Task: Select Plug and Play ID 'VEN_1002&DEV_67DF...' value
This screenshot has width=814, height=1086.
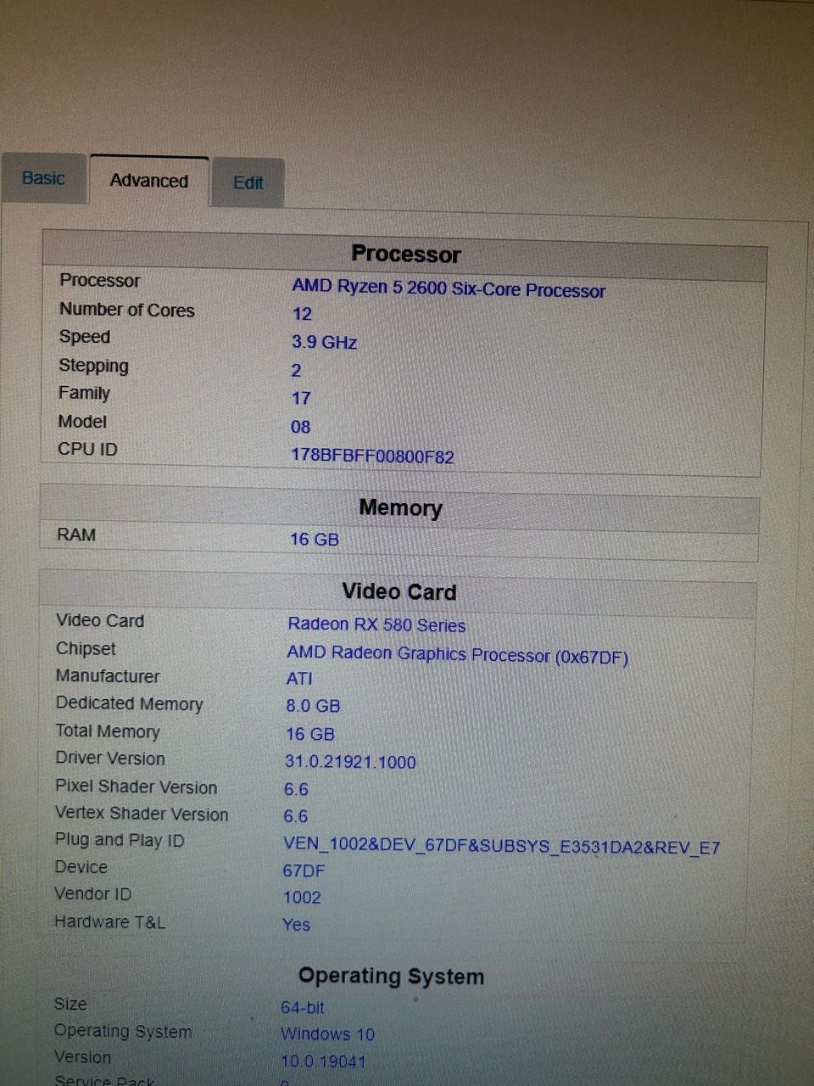Action: pyautogui.click(x=502, y=846)
